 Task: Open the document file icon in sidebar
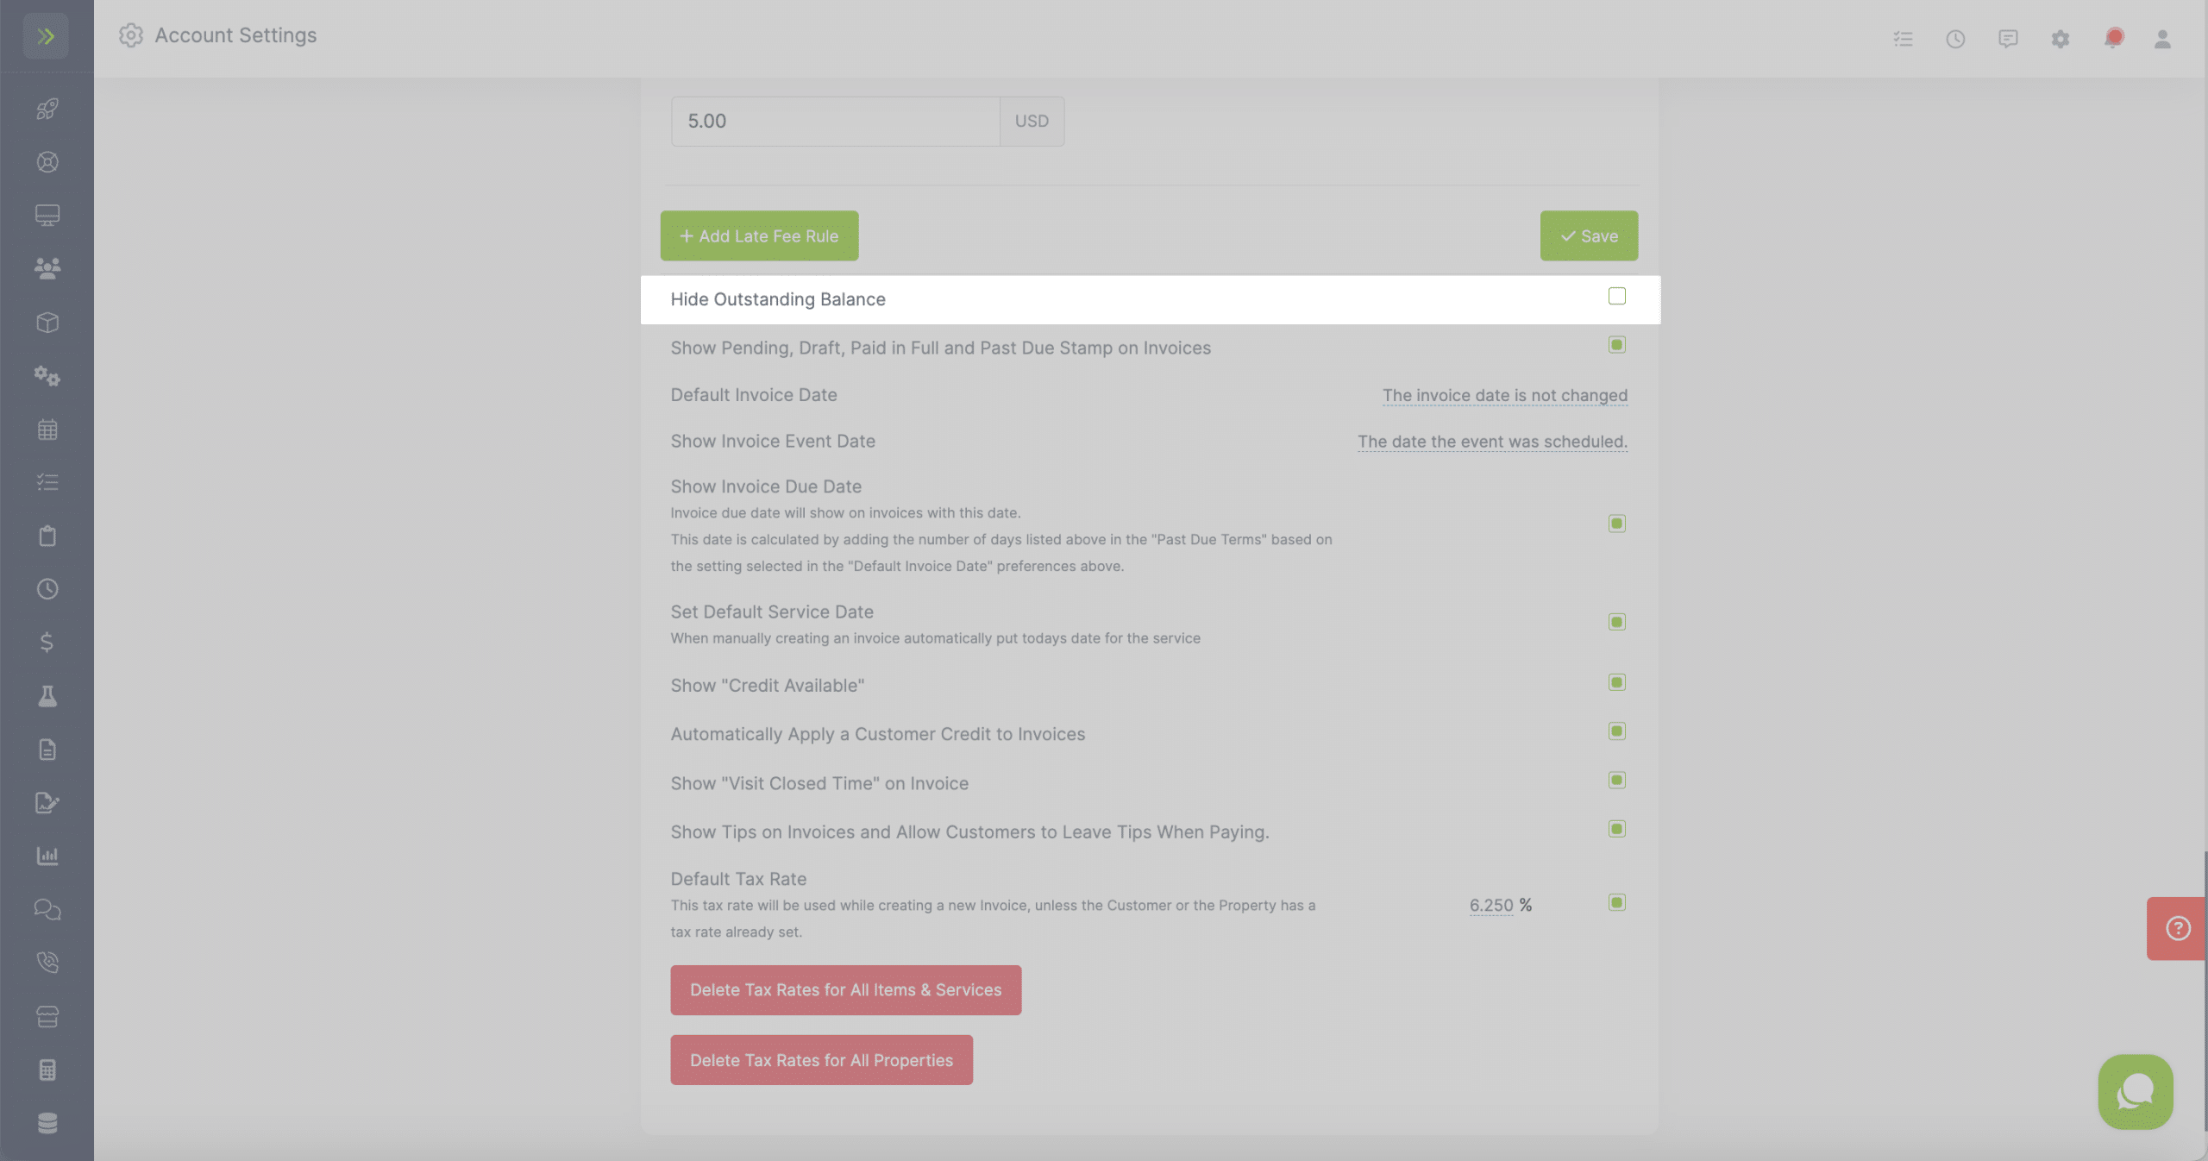pyautogui.click(x=47, y=750)
